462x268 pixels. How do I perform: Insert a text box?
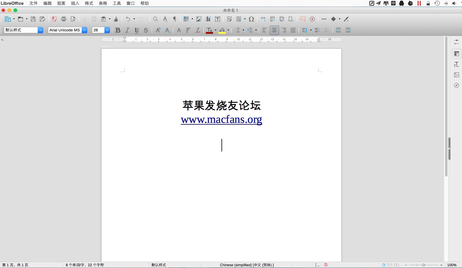point(218,19)
